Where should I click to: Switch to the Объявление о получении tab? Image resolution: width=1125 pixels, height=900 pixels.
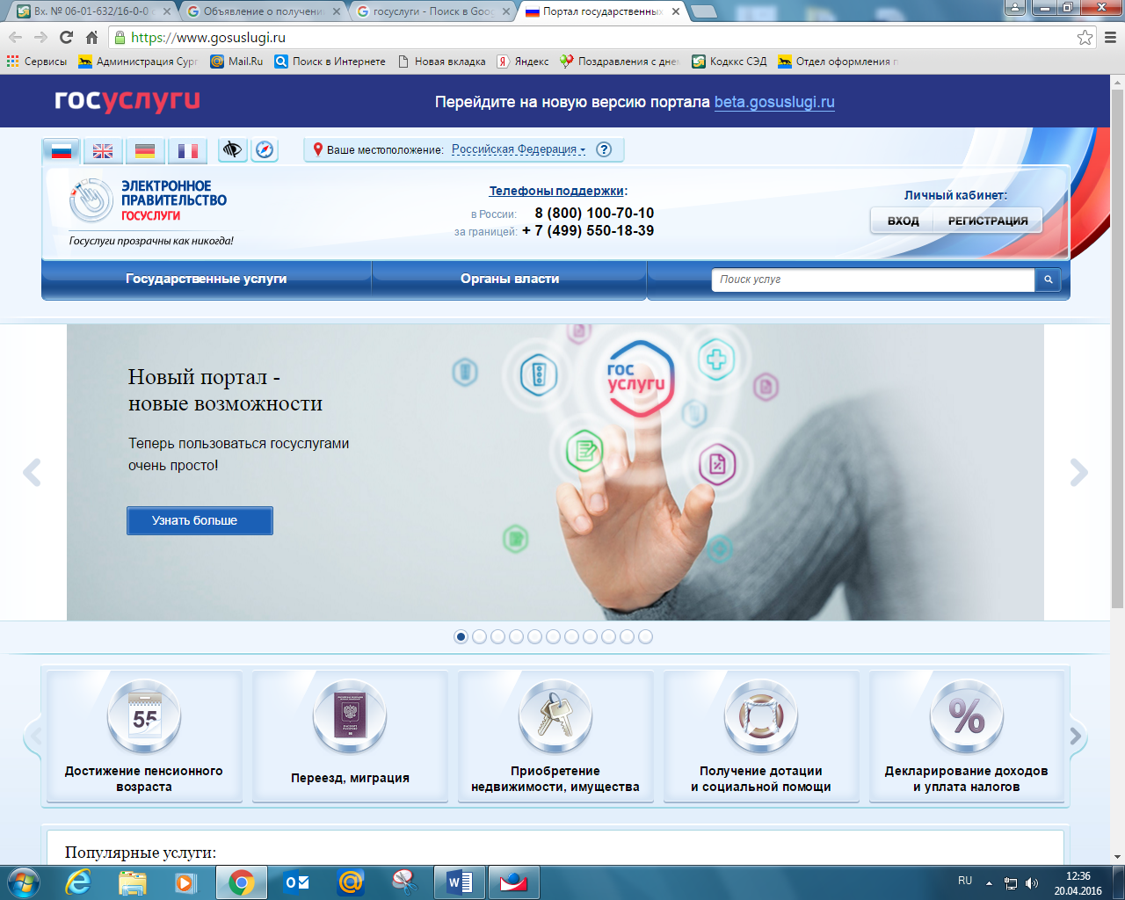pyautogui.click(x=265, y=11)
